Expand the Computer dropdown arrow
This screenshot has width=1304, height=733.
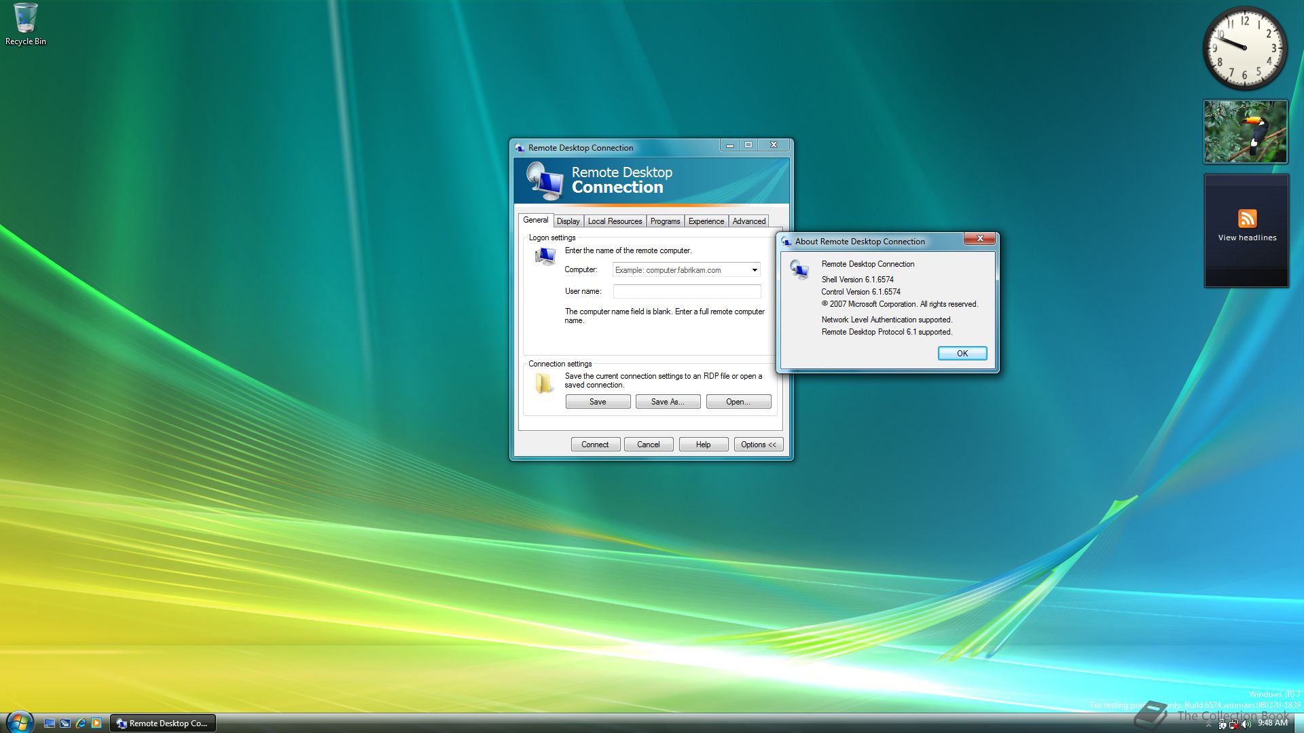click(754, 270)
